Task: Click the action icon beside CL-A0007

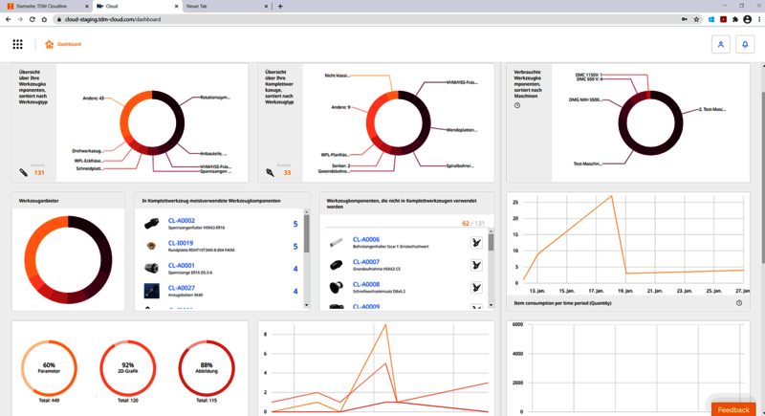Action: [476, 265]
